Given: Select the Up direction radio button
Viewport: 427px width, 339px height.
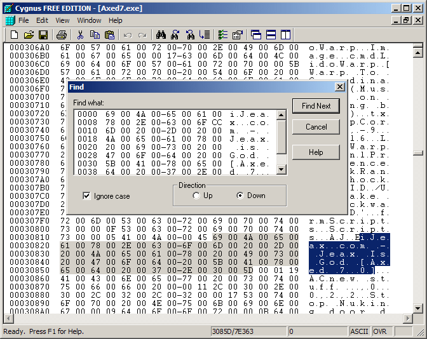Looking at the screenshot, I should 196,196.
